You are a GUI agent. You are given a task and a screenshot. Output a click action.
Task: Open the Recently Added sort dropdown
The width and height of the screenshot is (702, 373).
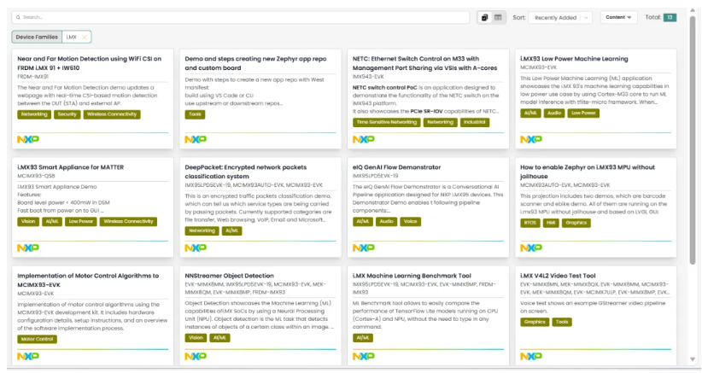point(560,17)
